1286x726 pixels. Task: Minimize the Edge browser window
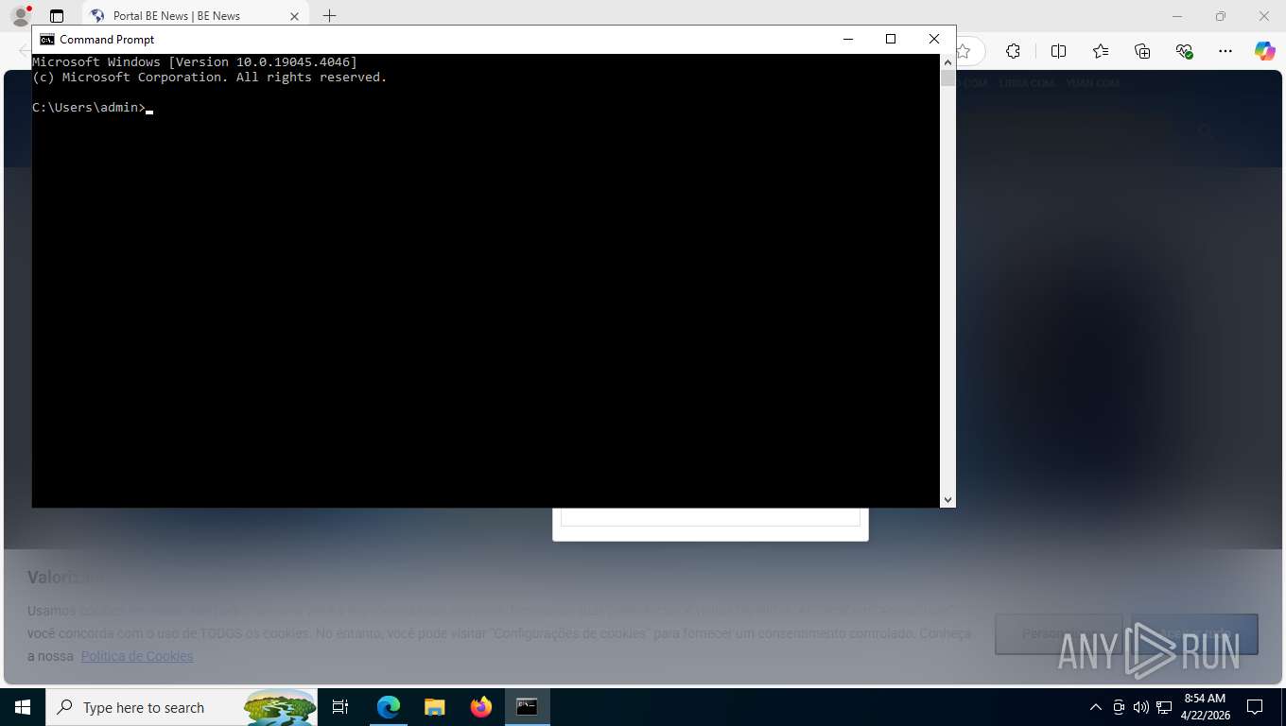[x=1177, y=16]
